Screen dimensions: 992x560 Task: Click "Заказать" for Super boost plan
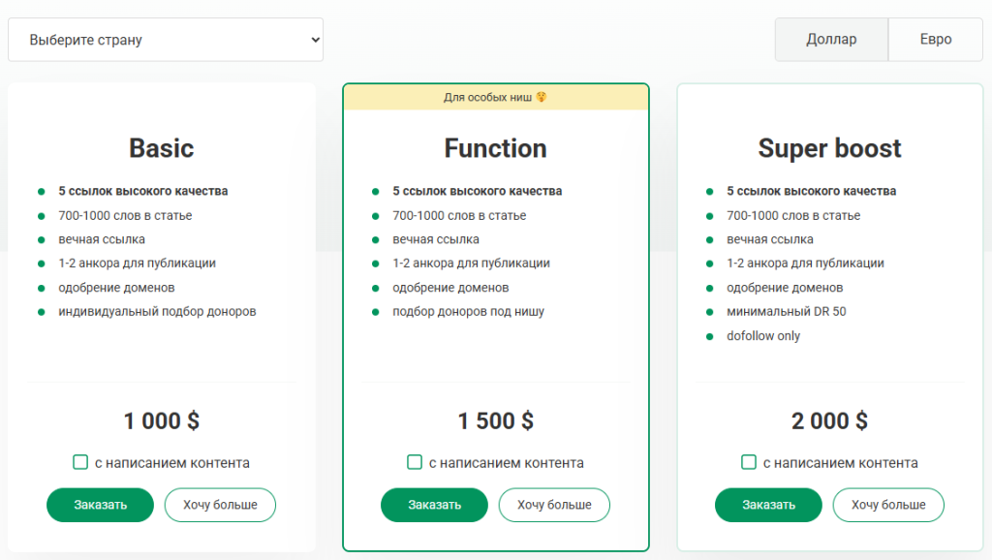tap(768, 505)
